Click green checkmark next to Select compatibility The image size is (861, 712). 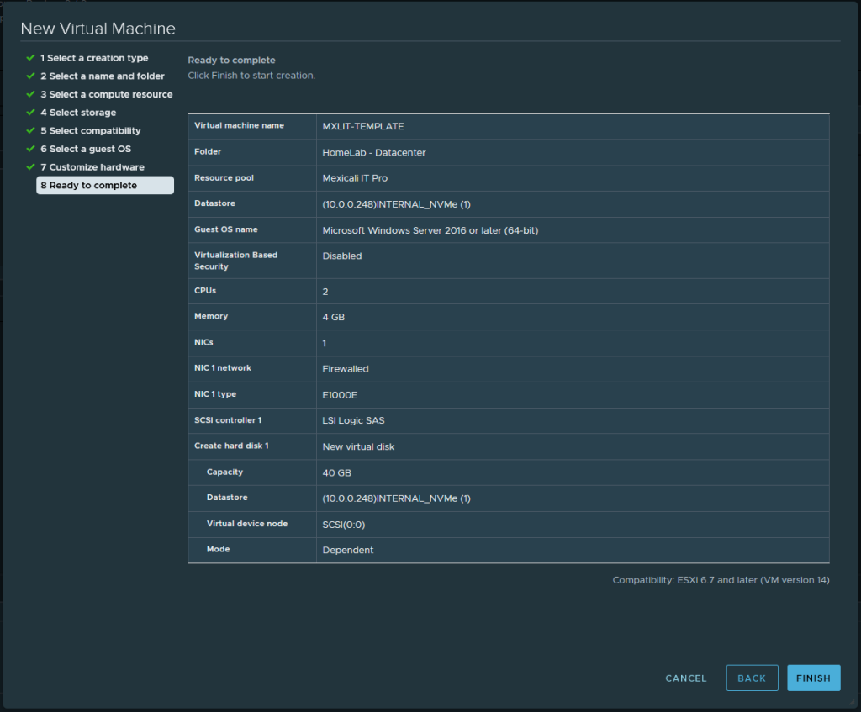[x=30, y=131]
